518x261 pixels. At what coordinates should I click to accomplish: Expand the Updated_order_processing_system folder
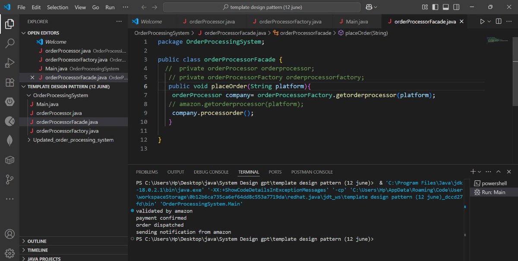coord(73,140)
